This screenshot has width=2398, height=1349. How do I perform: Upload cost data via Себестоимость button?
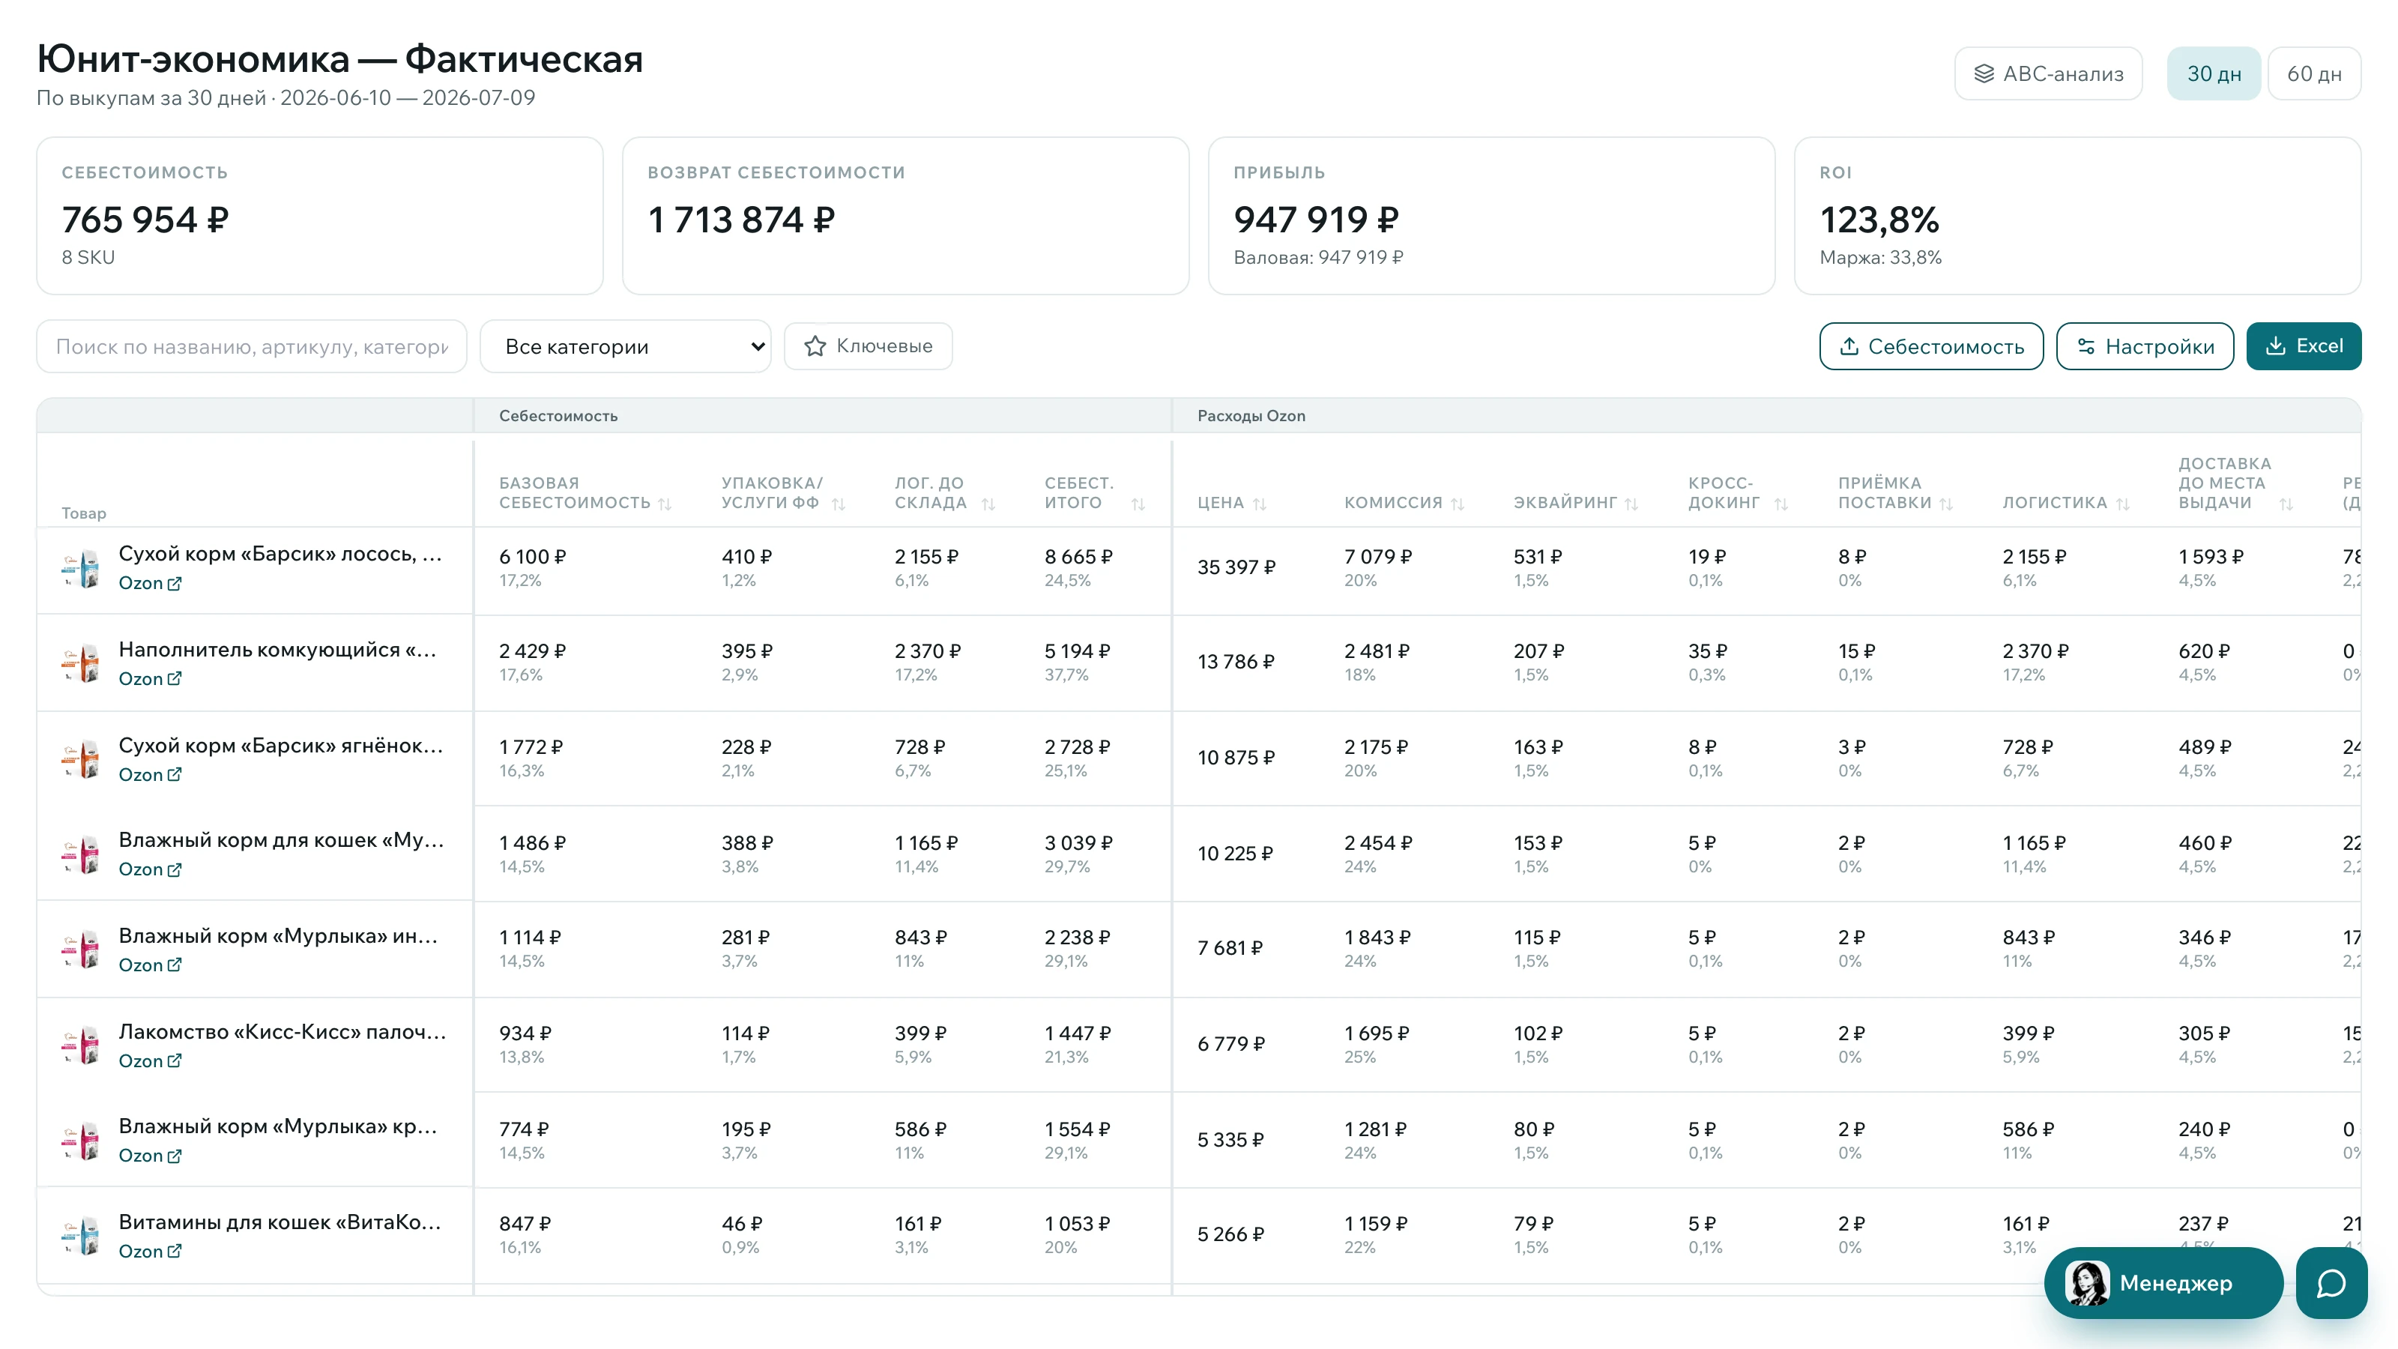1932,346
